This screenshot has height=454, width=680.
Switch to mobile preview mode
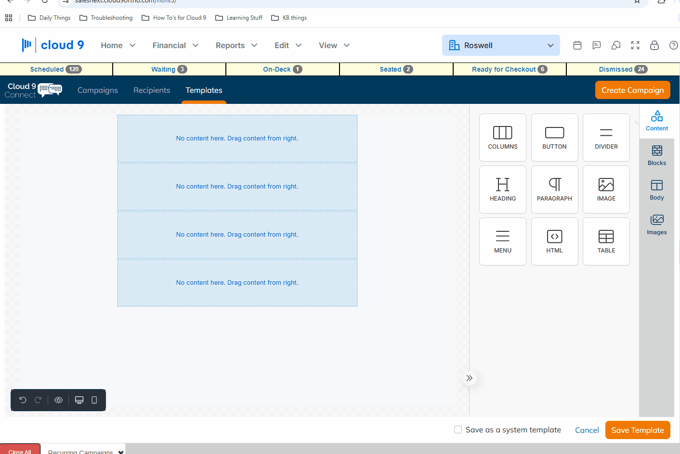(94, 400)
